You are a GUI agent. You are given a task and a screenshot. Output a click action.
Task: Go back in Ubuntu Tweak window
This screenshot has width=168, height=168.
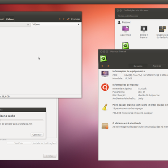(102, 66)
